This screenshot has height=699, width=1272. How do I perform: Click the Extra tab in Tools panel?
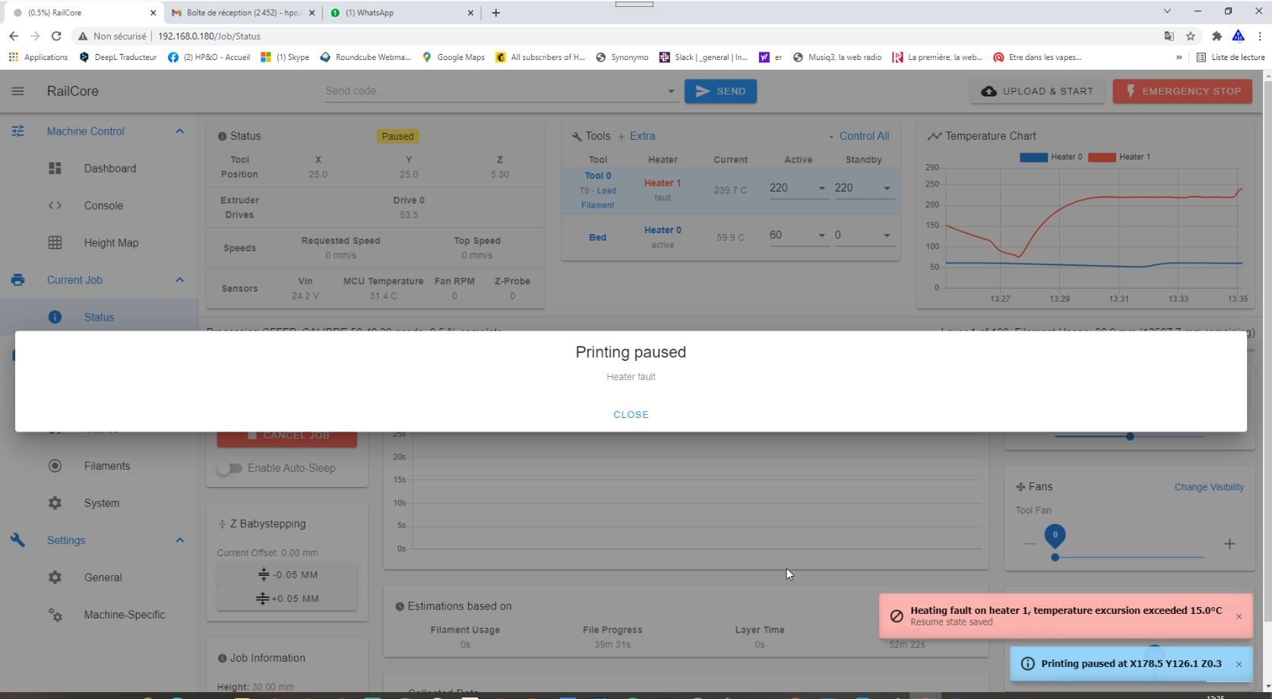636,136
